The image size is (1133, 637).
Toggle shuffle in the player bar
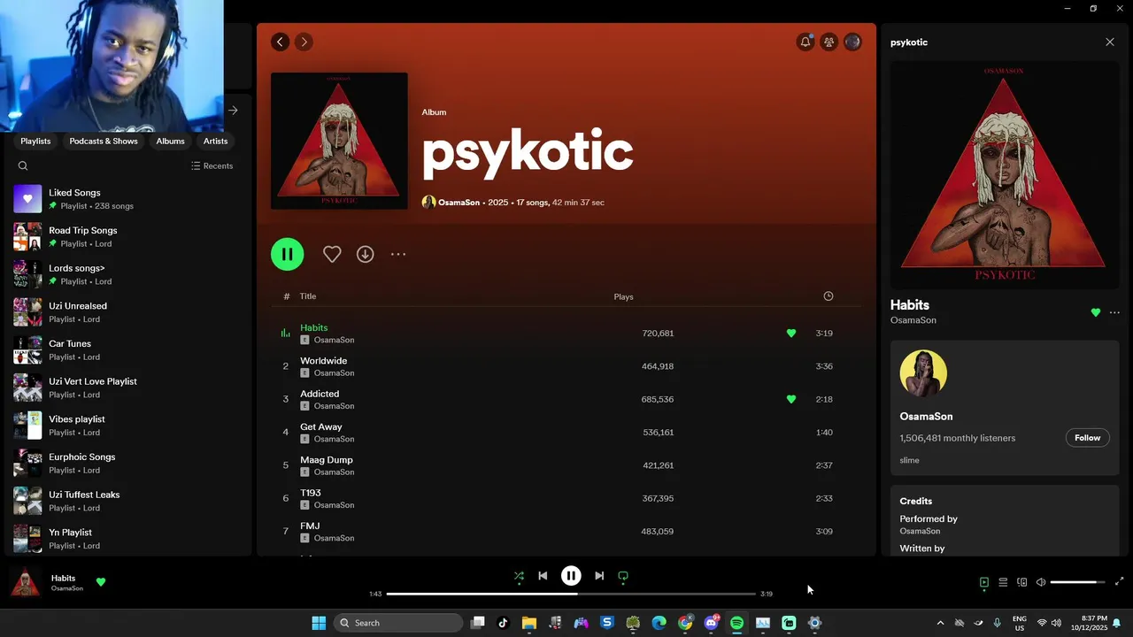click(x=519, y=576)
